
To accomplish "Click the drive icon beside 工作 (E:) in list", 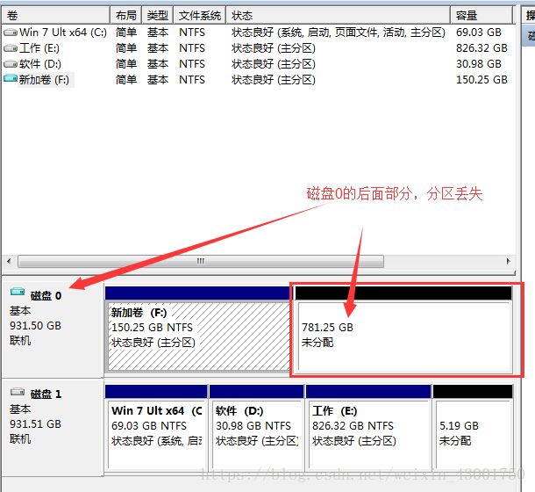I will pyautogui.click(x=11, y=48).
